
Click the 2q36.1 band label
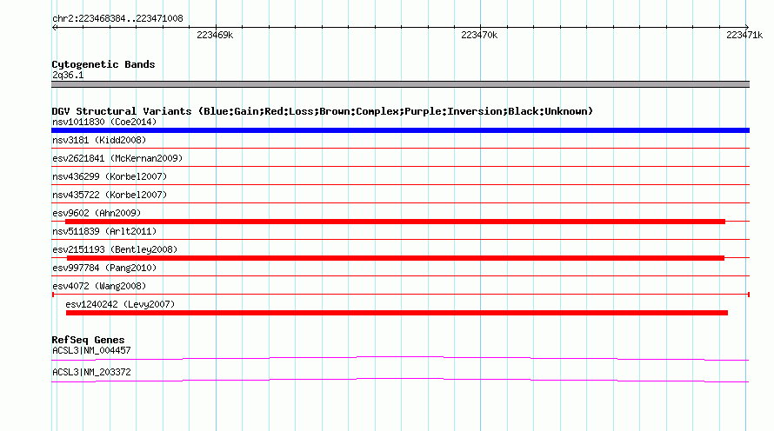pyautogui.click(x=68, y=75)
